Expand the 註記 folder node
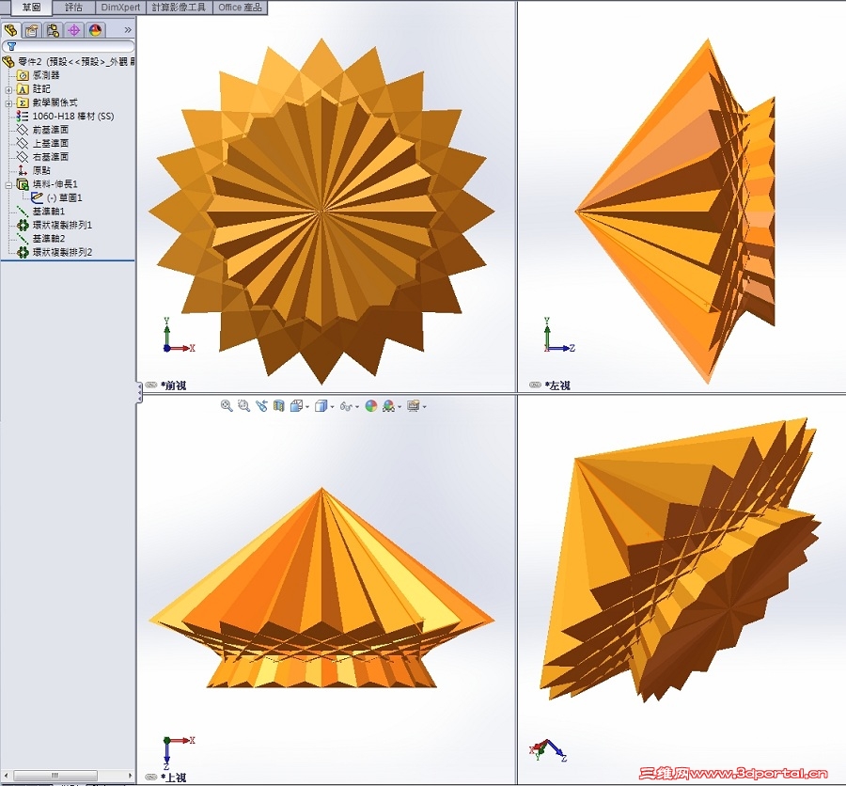Screen dimensions: 846x786 tap(8, 89)
